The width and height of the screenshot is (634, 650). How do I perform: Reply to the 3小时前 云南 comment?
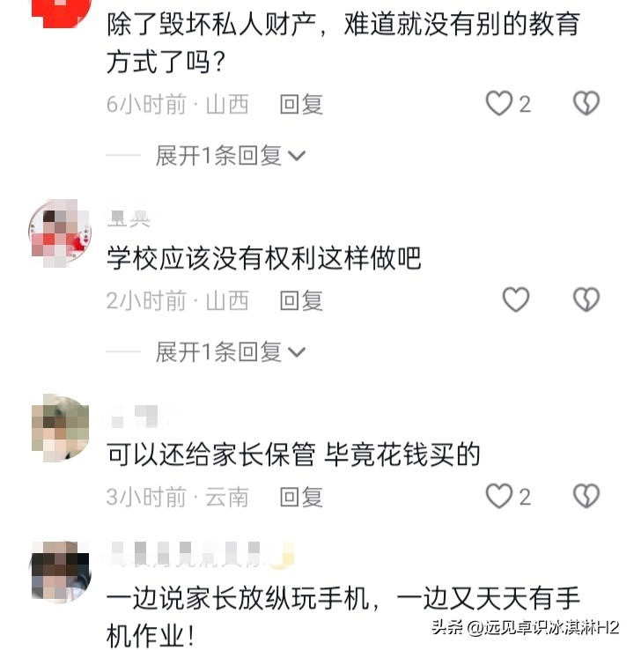(301, 497)
